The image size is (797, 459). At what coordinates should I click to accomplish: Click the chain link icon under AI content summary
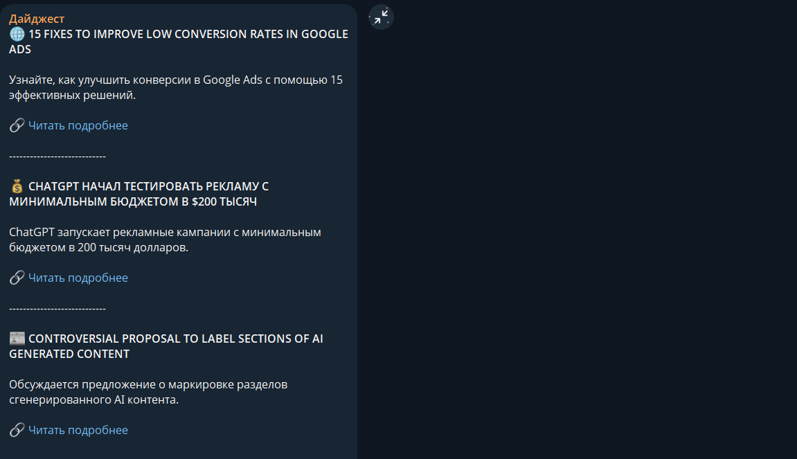(17, 430)
